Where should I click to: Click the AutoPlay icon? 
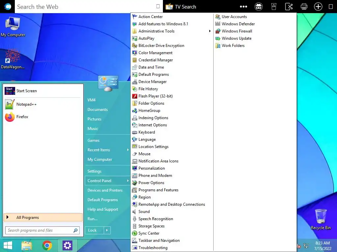click(135, 38)
